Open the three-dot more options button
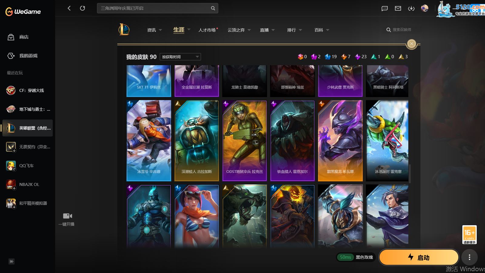 click(x=470, y=258)
